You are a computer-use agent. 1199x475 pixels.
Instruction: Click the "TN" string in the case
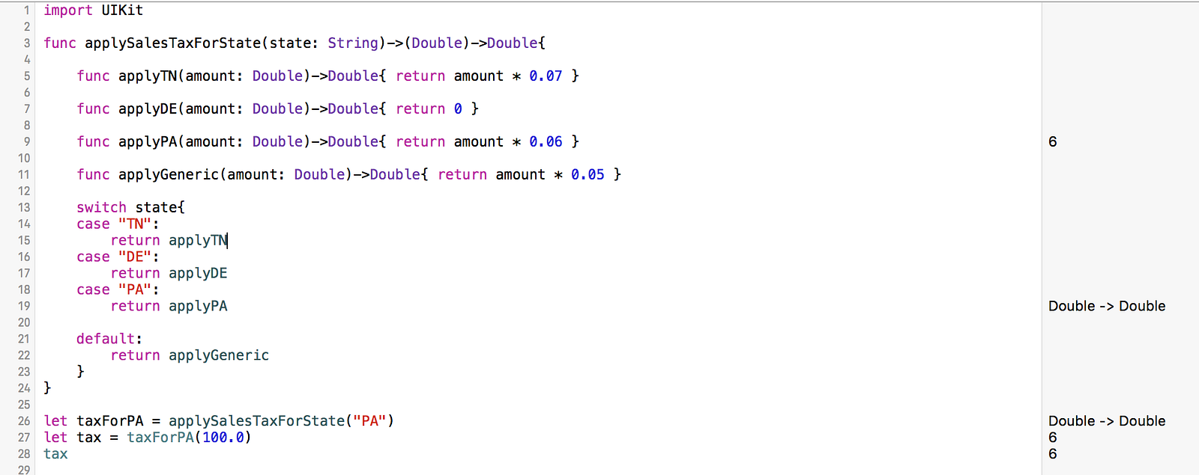click(135, 224)
